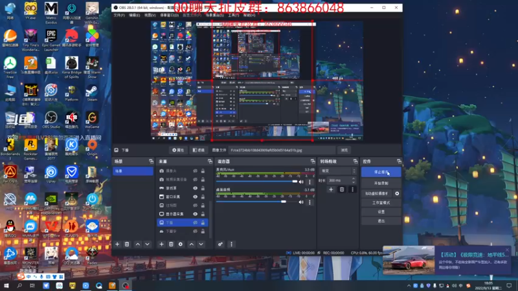Screen dimensions: 518x291
Task: Toggle the Studio Mode button
Action: [381, 202]
